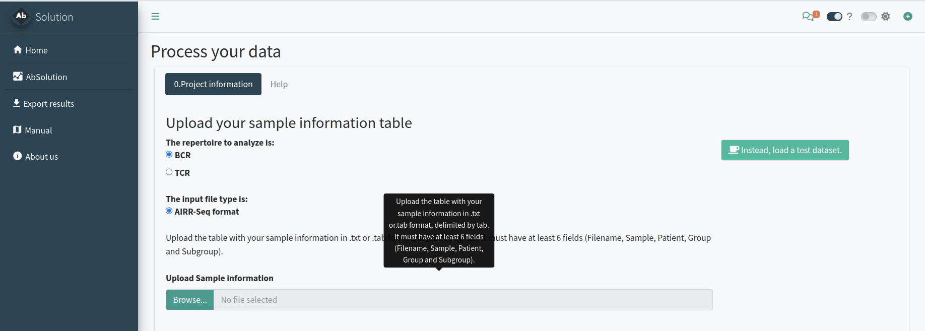Click the Home house icon
Screen dimensions: 925x331
tap(18, 50)
